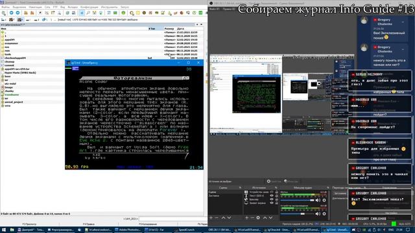Remove the selected scene with minus button

(217, 217)
